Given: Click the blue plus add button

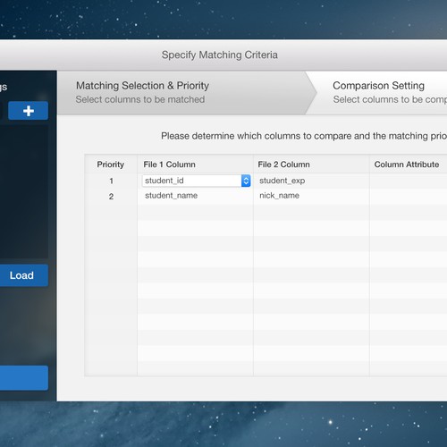Looking at the screenshot, I should 28,111.
